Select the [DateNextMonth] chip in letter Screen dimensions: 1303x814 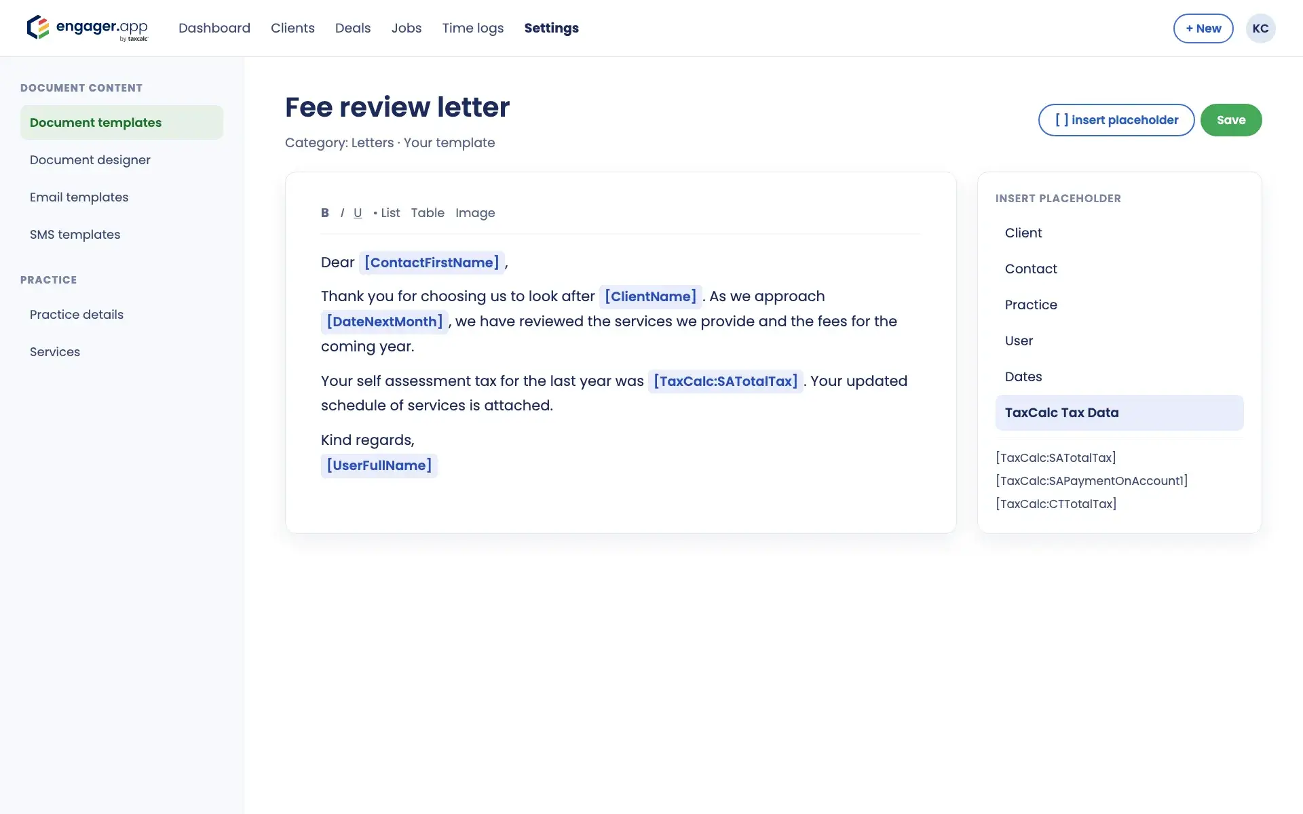(x=385, y=322)
